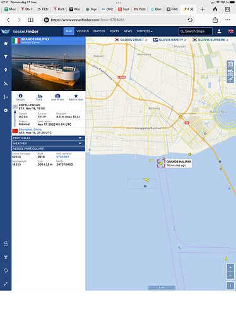
Task: Close the GLOVIS COMET chip
Action: 146,40
